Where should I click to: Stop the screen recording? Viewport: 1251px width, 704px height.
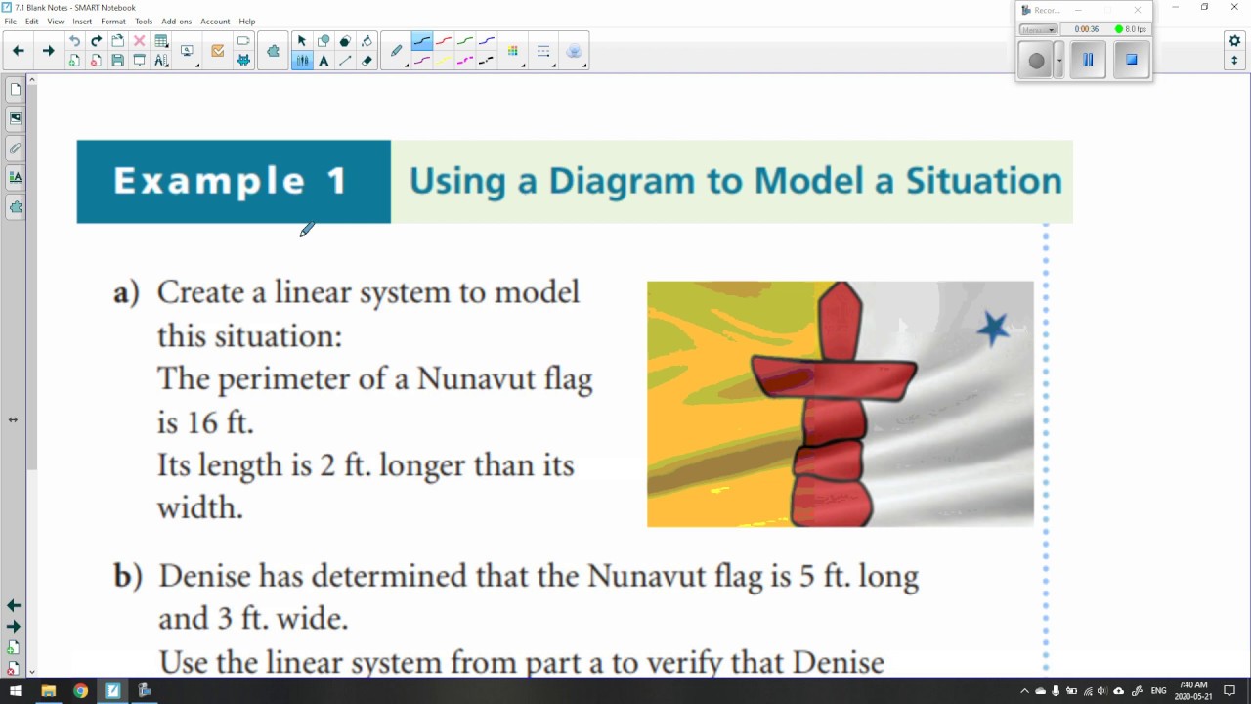pyautogui.click(x=1131, y=60)
